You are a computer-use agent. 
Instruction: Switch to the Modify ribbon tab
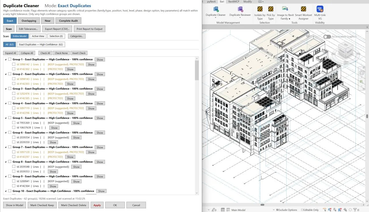[248, 1]
